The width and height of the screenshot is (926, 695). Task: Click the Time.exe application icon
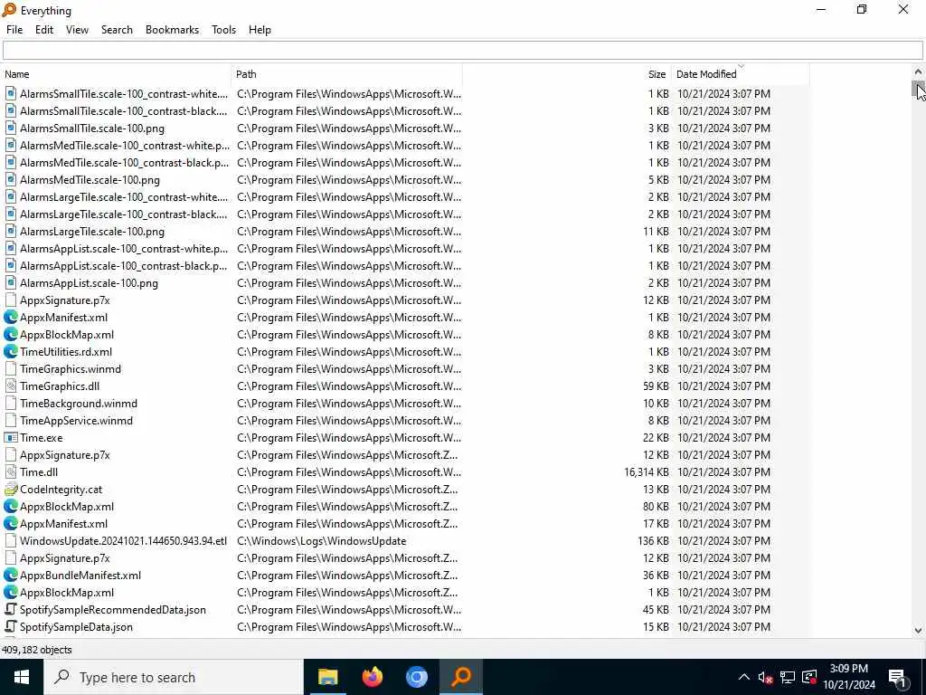10,437
